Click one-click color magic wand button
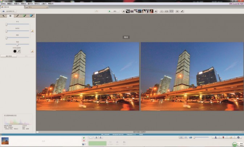This screenshot has width=244, height=147. tap(32, 51)
